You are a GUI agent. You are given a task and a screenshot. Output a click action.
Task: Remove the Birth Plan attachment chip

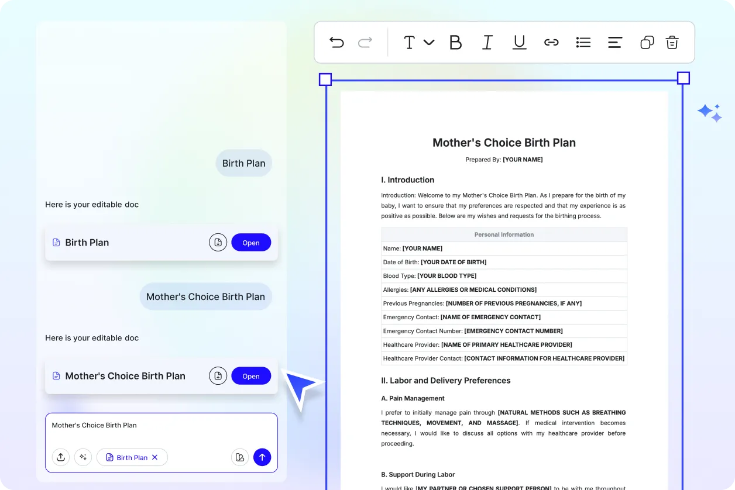[x=155, y=457]
